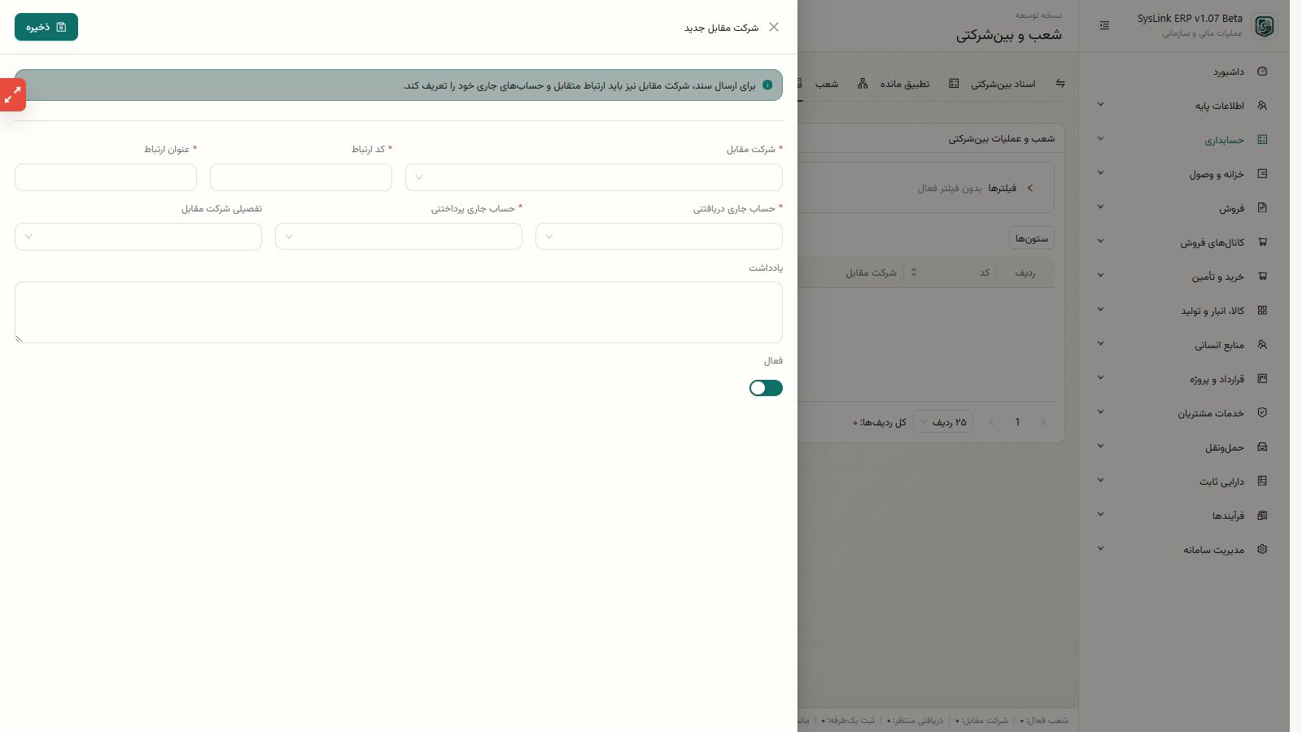Viewport: 1302px width, 732px height.
Task: Click the کانال‌های فروش cart icon
Action: pos(1262,242)
